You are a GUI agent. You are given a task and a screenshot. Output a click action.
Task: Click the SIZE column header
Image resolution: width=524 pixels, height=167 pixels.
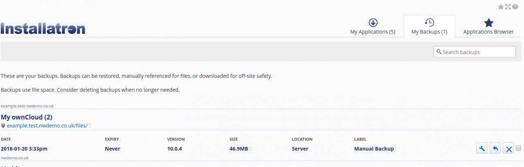[234, 139]
